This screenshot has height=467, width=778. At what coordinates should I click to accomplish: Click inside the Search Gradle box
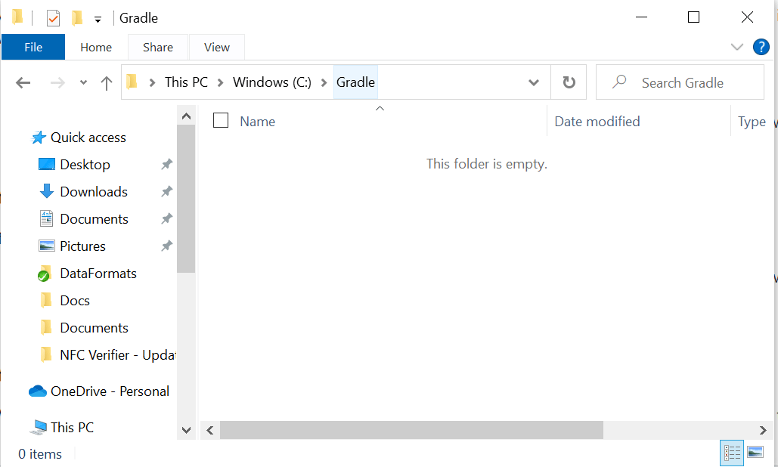click(x=680, y=82)
